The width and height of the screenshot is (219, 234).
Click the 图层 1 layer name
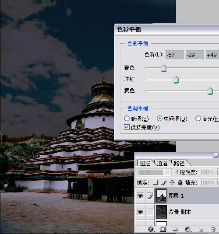click(176, 196)
